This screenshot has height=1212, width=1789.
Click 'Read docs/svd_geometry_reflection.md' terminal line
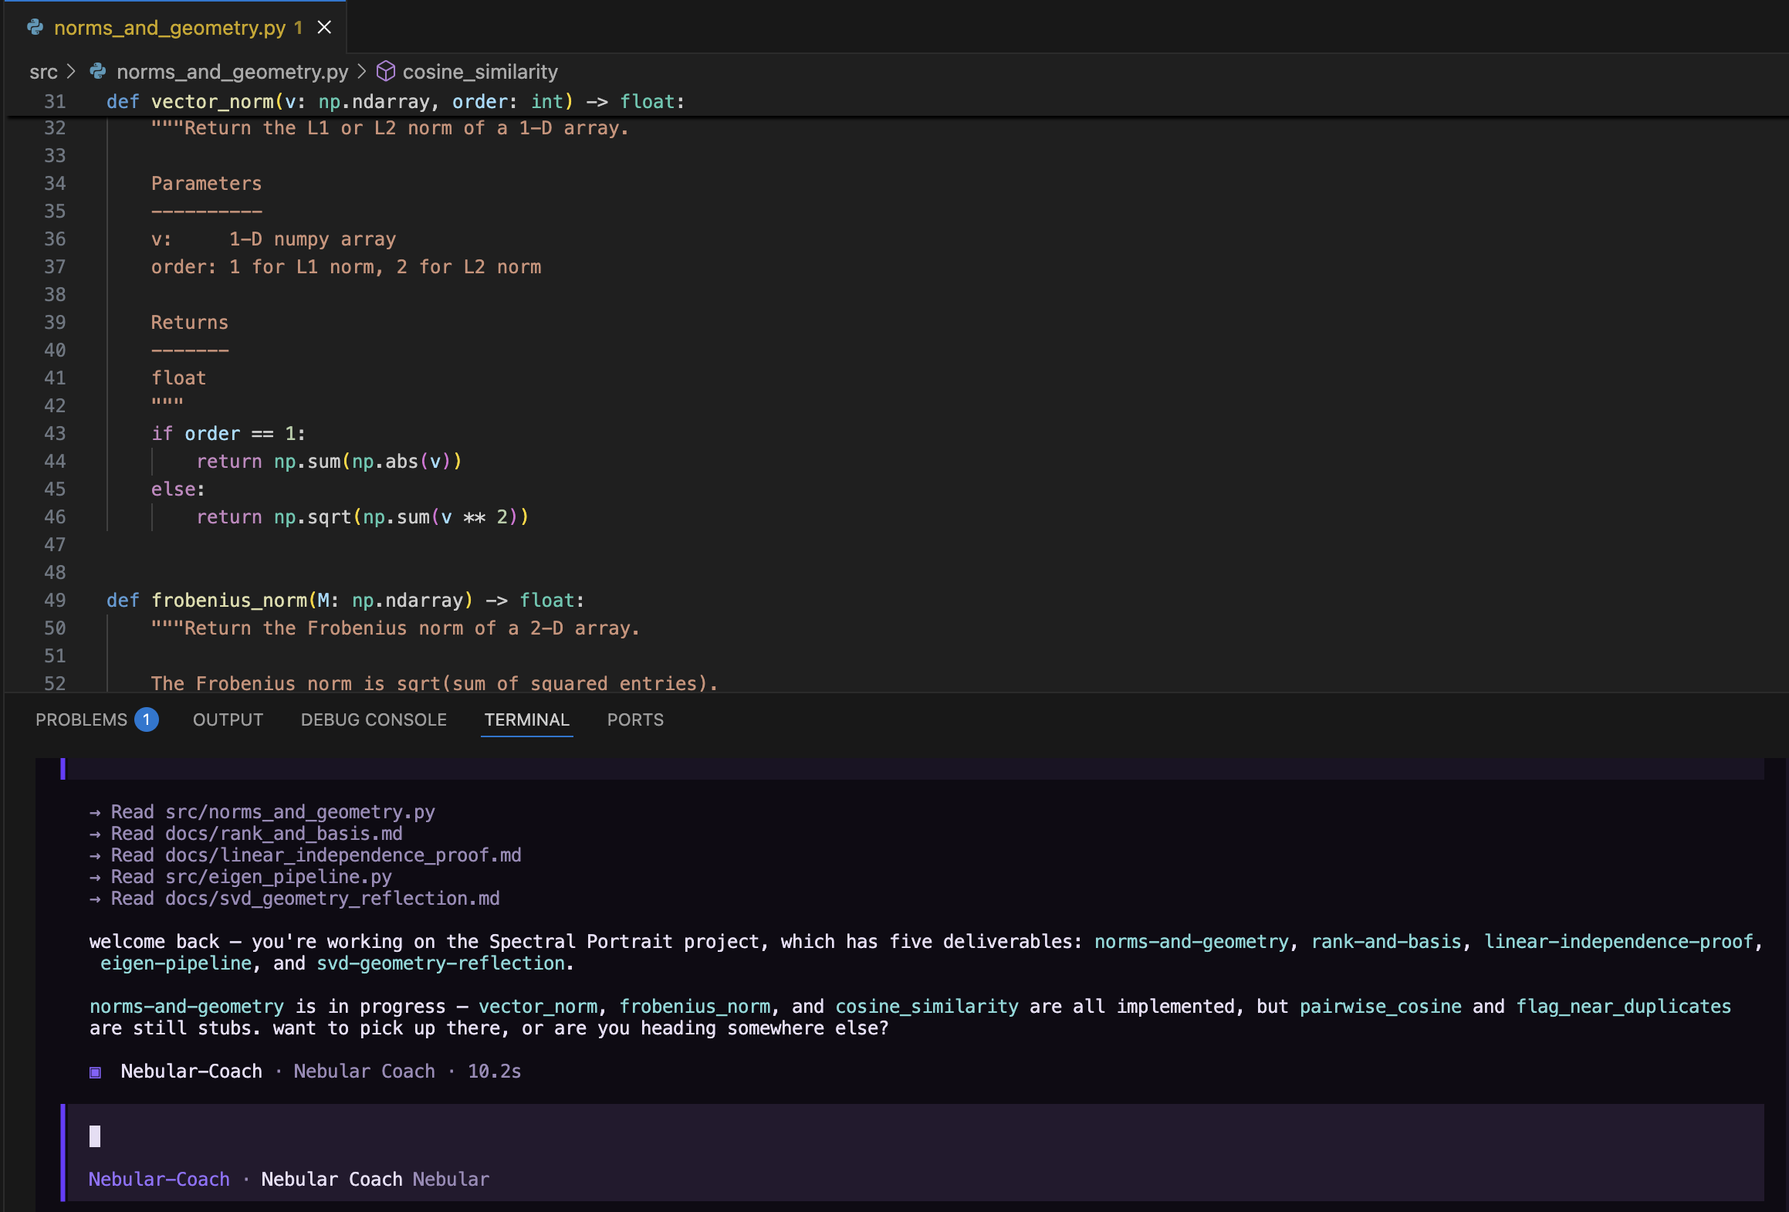[295, 899]
